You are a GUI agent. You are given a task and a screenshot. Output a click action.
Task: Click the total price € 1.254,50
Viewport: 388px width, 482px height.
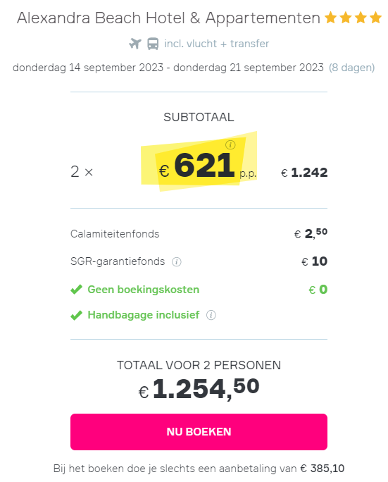pyautogui.click(x=199, y=388)
